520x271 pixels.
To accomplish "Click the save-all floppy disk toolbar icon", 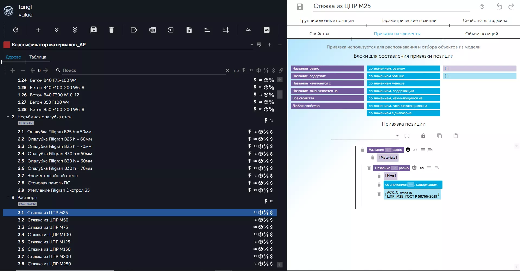I will tap(93, 30).
